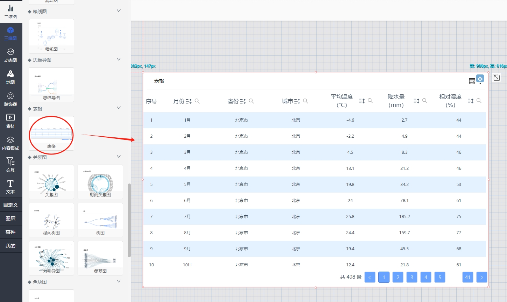Go to page 3 of table

[x=412, y=277]
